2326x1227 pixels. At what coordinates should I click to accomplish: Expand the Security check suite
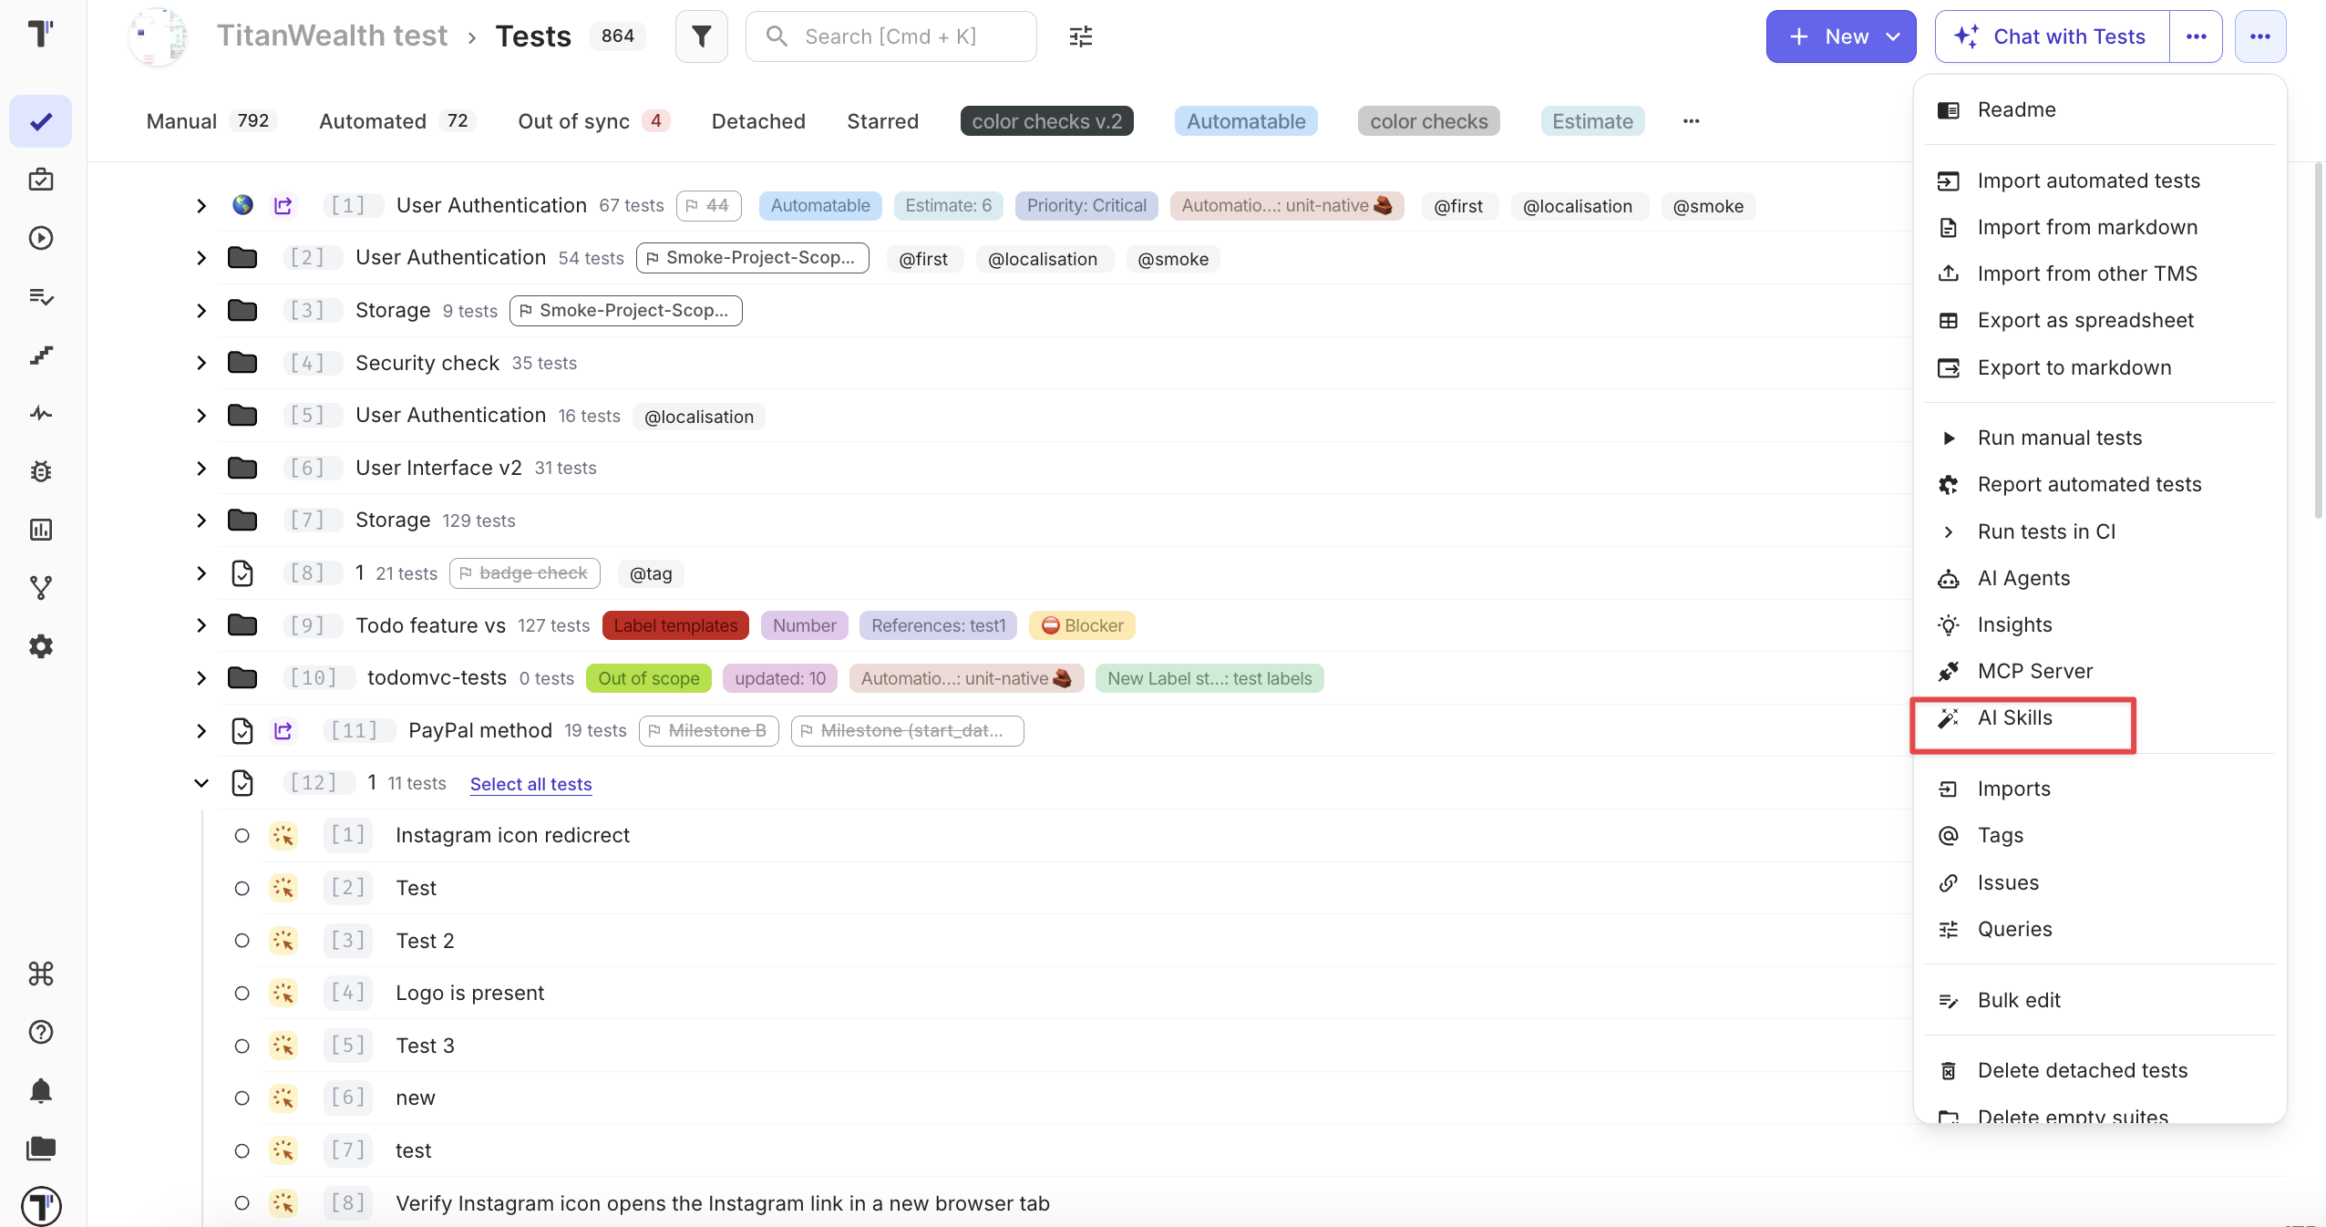[x=201, y=363]
